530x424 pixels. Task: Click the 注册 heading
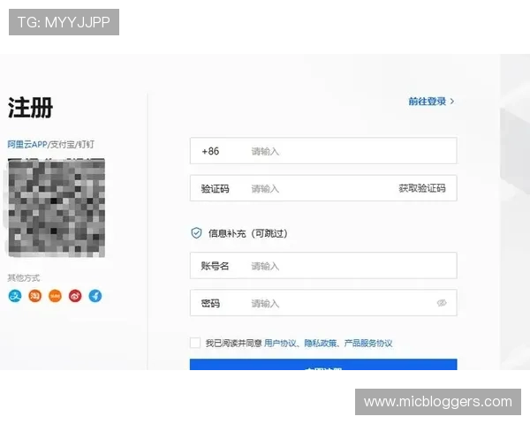[30, 108]
